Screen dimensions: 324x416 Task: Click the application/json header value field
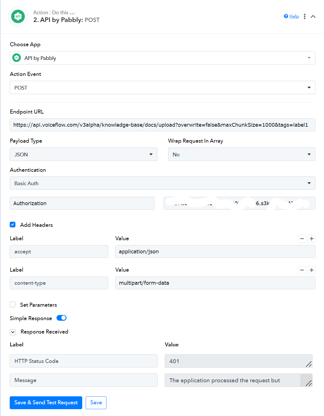[215, 252]
